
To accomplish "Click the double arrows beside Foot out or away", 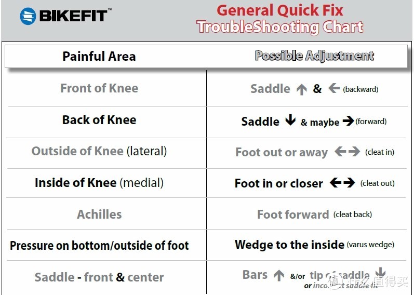I will (x=347, y=152).
